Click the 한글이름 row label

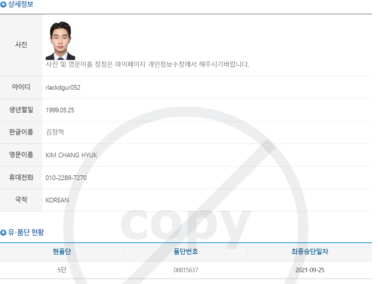coord(21,132)
